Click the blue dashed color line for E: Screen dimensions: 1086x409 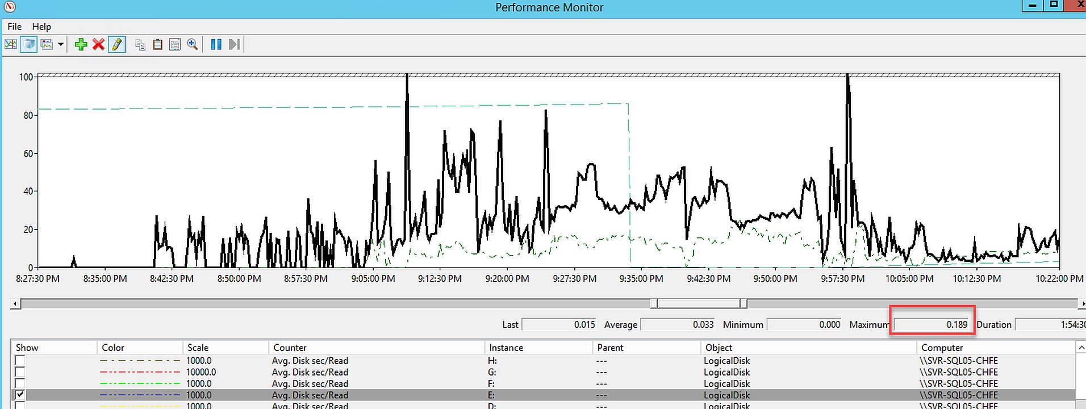(140, 395)
